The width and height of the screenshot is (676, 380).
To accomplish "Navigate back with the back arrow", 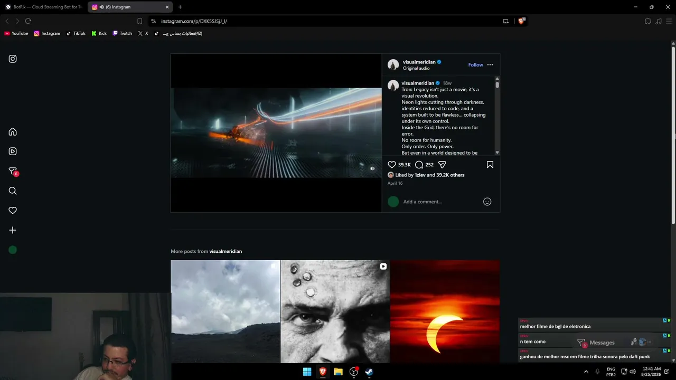I will (x=7, y=21).
